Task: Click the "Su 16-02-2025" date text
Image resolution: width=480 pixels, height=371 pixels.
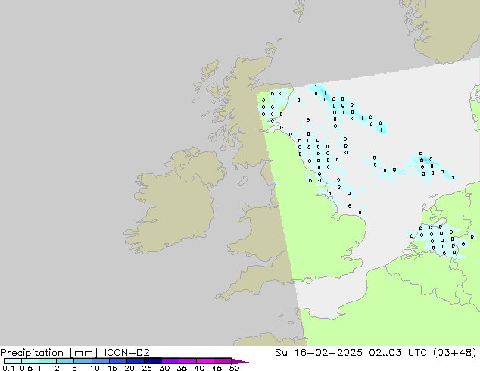Action: pos(319,353)
